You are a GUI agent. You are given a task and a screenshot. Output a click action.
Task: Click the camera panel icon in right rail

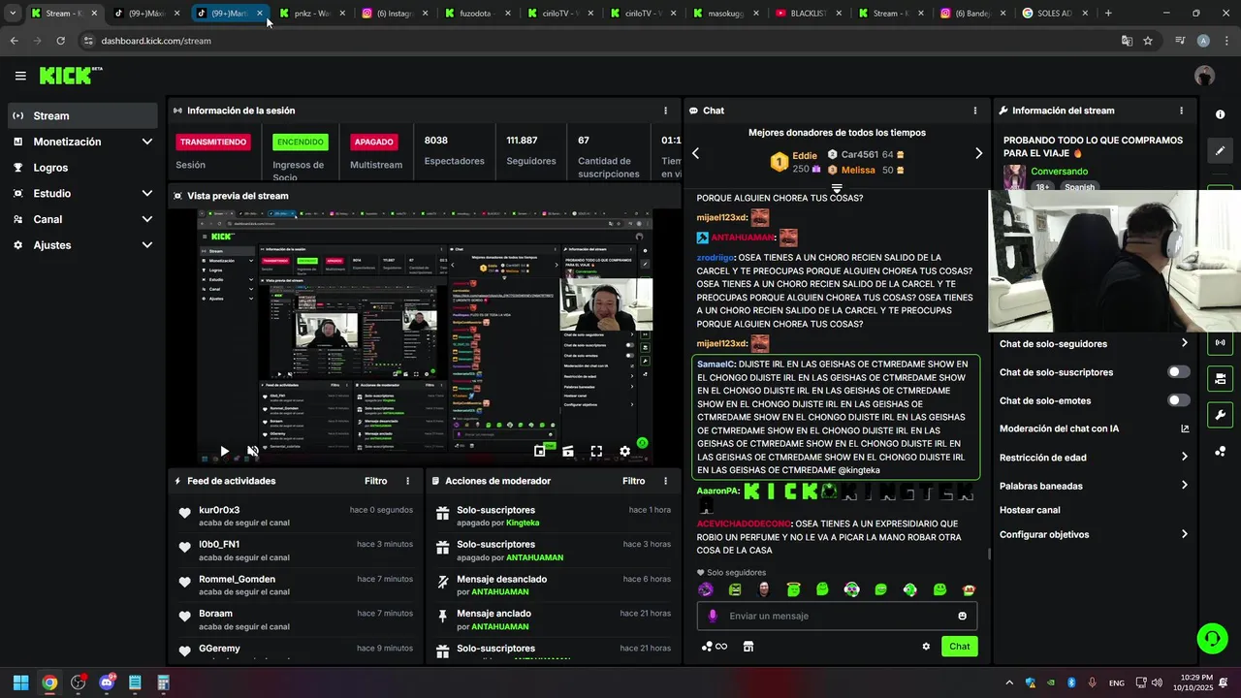[x=1220, y=378]
